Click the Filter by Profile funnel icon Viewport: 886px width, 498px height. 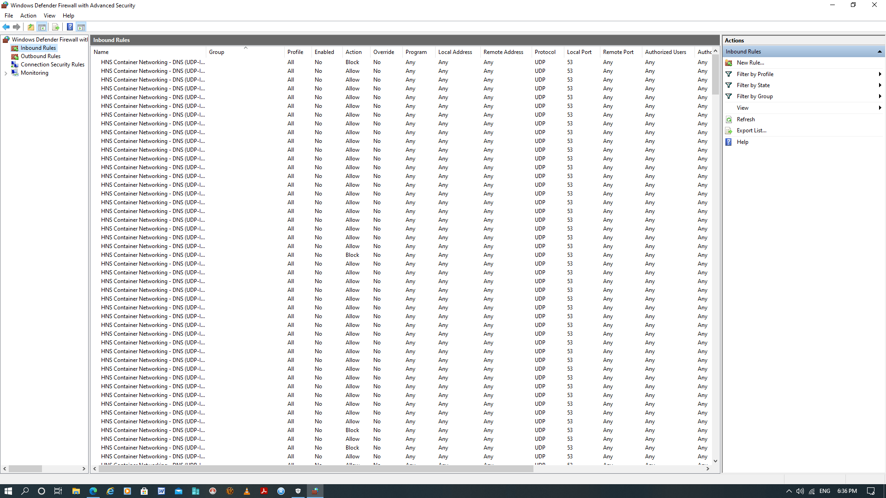[x=729, y=74]
